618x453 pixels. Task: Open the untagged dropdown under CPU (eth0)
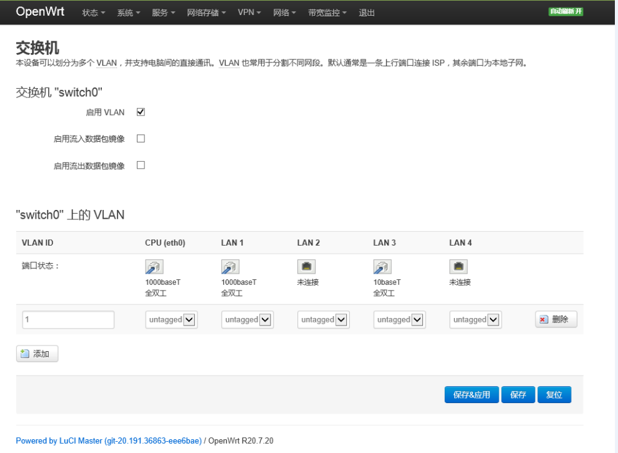click(x=171, y=319)
